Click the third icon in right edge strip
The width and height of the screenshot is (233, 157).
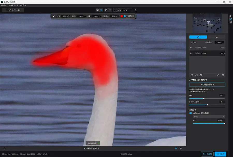click(x=231, y=22)
